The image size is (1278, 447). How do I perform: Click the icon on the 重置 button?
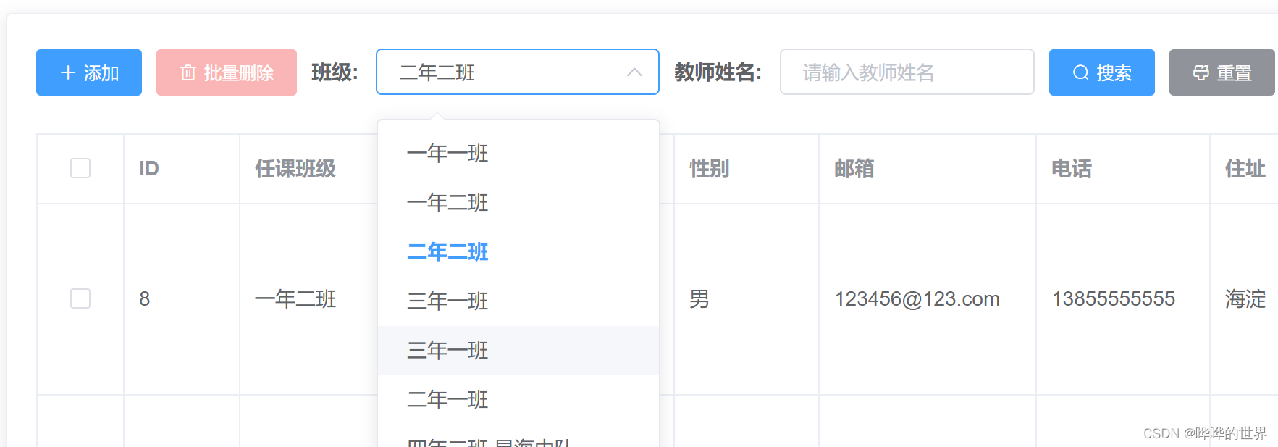pyautogui.click(x=1201, y=72)
